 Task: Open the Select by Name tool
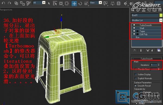click(x=55, y=3)
